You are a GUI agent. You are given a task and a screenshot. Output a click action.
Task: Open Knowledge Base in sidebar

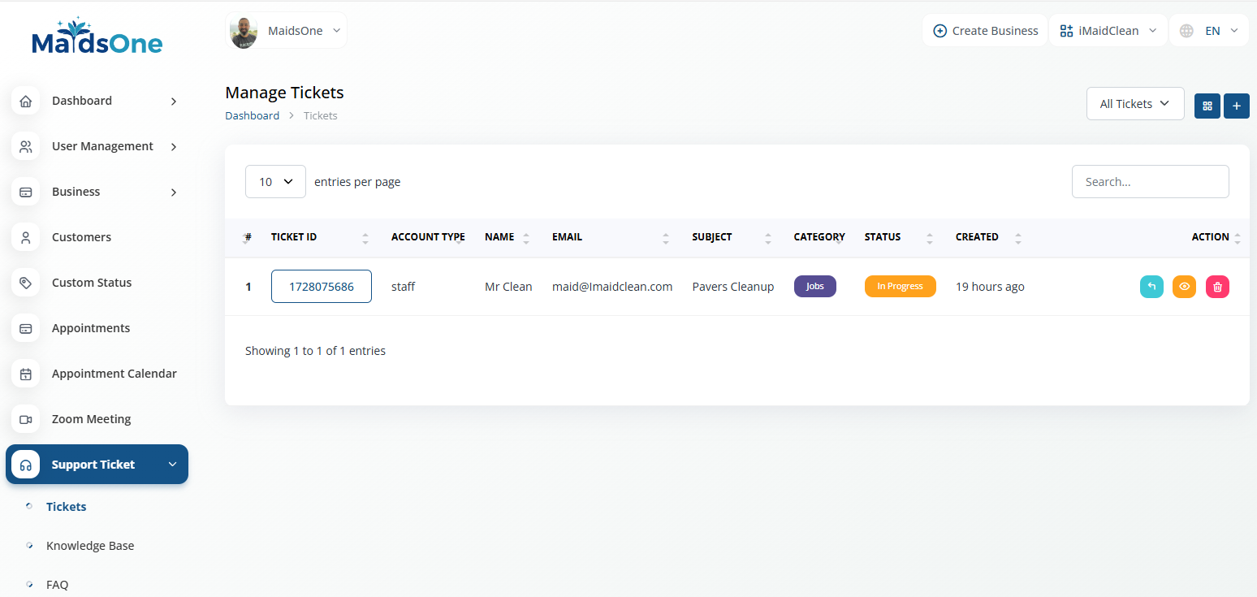[90, 546]
